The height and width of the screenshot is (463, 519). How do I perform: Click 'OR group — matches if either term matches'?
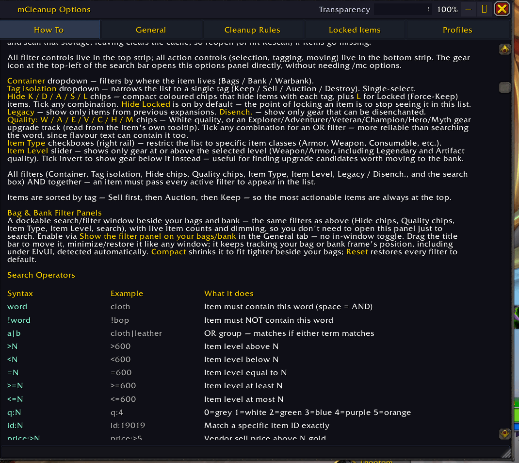click(x=289, y=333)
